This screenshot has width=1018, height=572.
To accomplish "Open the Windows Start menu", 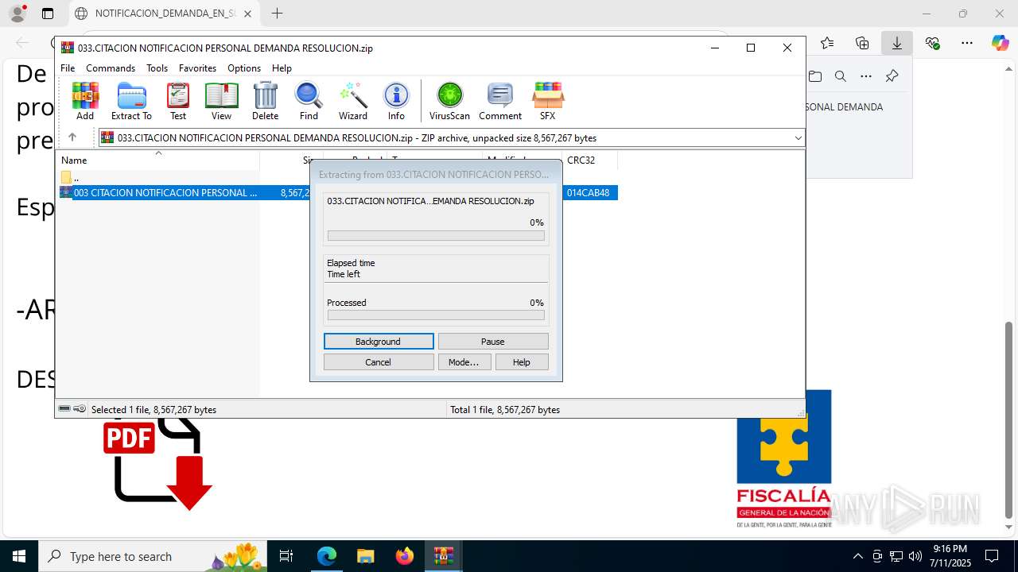I will click(x=19, y=556).
